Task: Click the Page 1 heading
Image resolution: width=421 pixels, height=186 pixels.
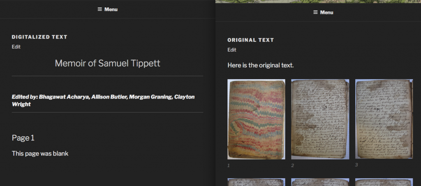Action: pos(23,138)
